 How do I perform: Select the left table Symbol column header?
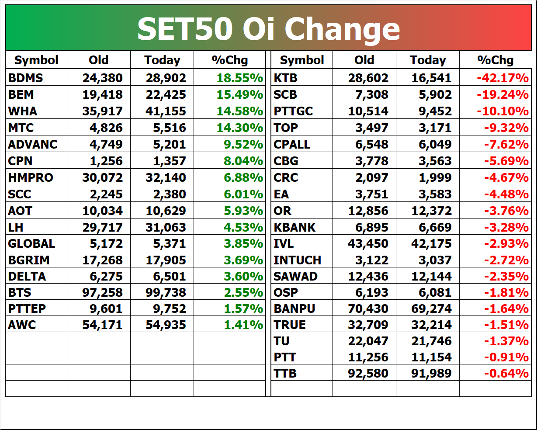click(x=36, y=60)
